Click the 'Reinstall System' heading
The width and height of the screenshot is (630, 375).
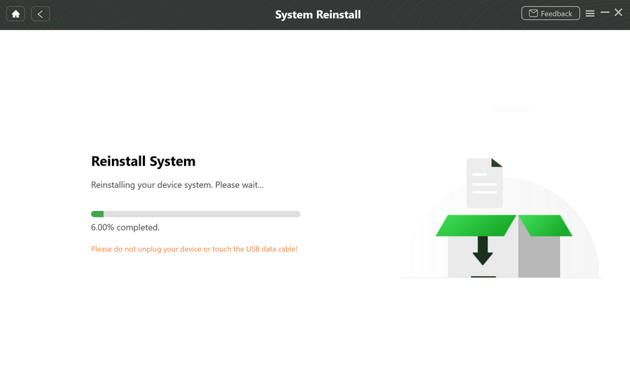pos(143,161)
